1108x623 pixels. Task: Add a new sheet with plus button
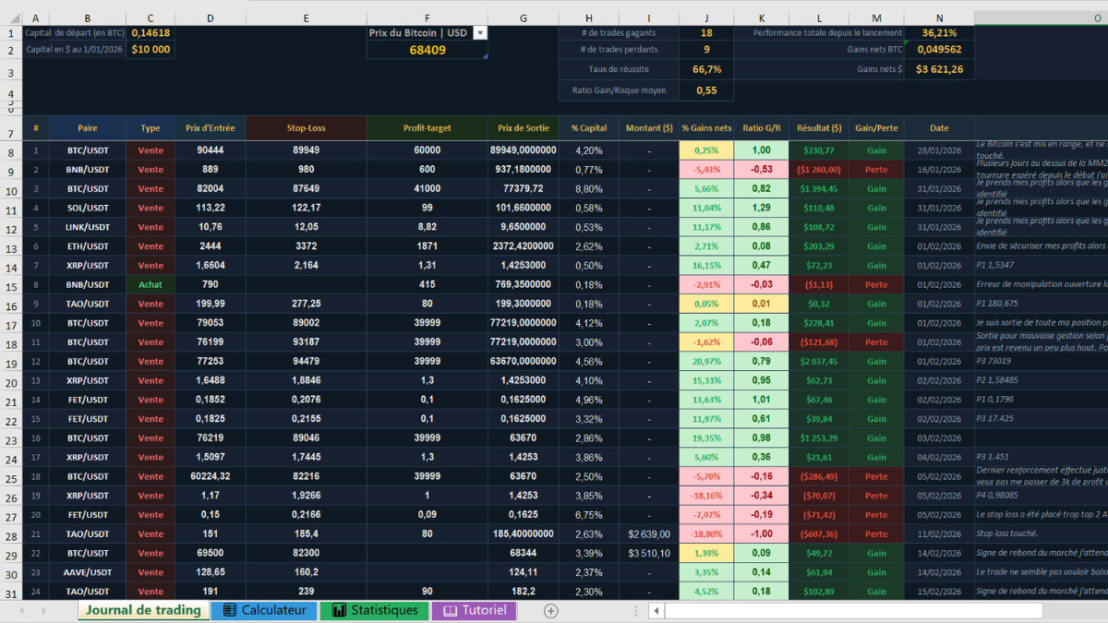[551, 611]
